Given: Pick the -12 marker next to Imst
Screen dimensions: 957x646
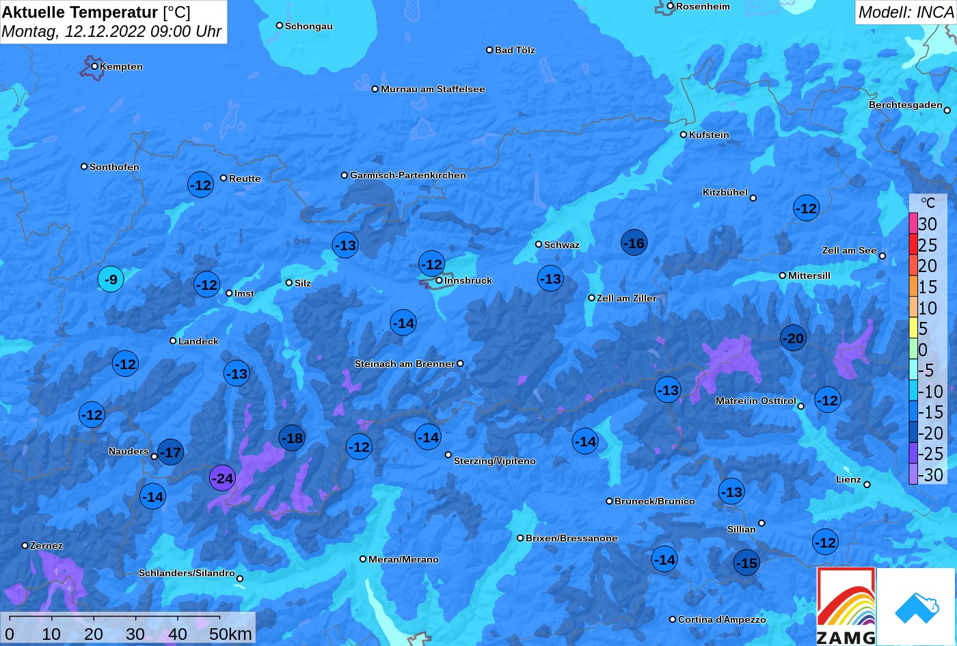Looking at the screenshot, I should pyautogui.click(x=206, y=284).
